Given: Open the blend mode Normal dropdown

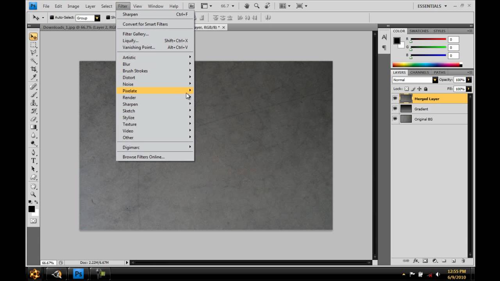Looking at the screenshot, I should (x=415, y=80).
